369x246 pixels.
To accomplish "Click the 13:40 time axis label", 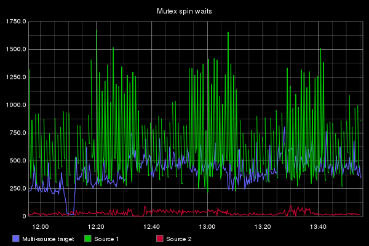I will point(319,226).
